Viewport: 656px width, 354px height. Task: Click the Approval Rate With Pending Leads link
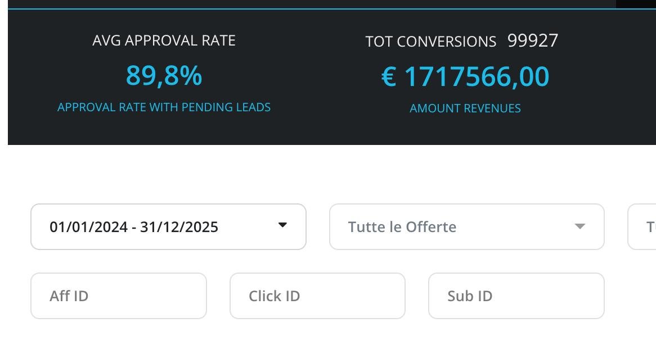(x=164, y=107)
